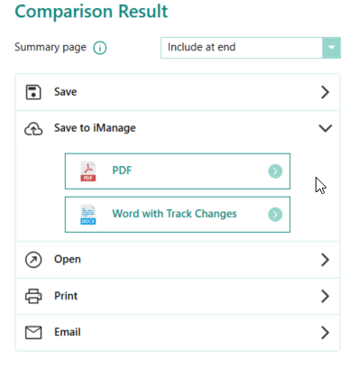Viewport: 357px width, 369px height.
Task: Open the Summary page dropdown arrow
Action: click(x=332, y=48)
